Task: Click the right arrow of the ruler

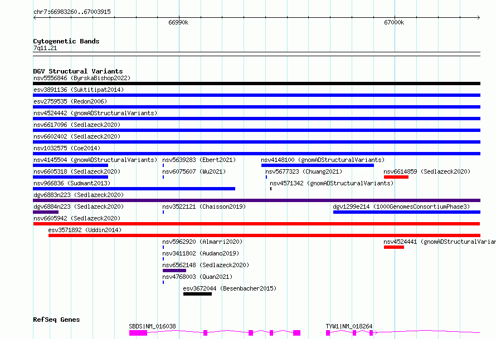Action: 479,17
